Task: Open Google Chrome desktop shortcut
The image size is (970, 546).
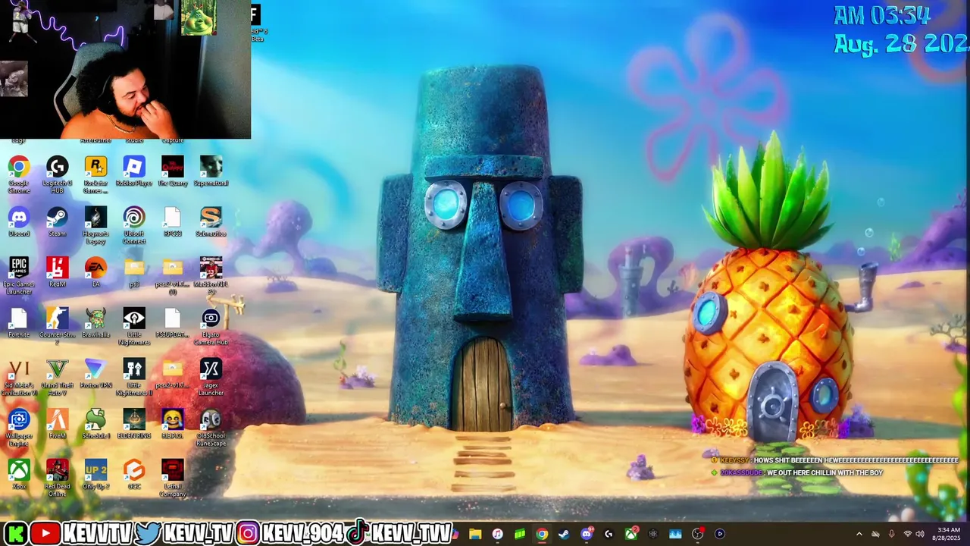Action: (x=19, y=174)
